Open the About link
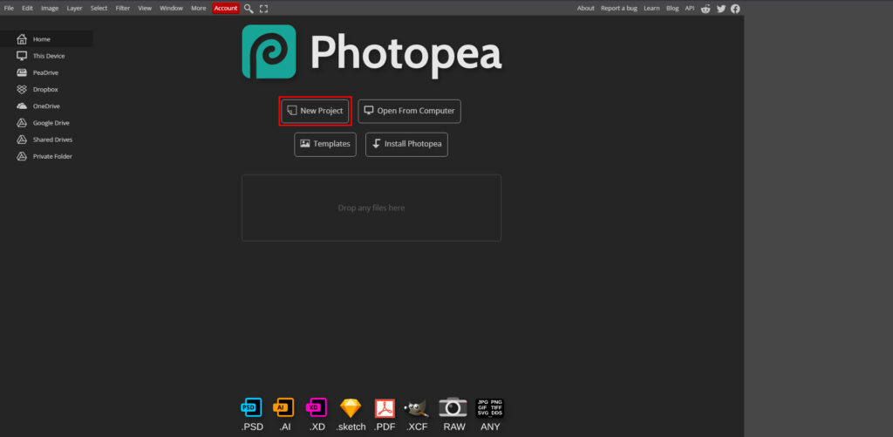Image resolution: width=893 pixels, height=437 pixels. pos(585,8)
